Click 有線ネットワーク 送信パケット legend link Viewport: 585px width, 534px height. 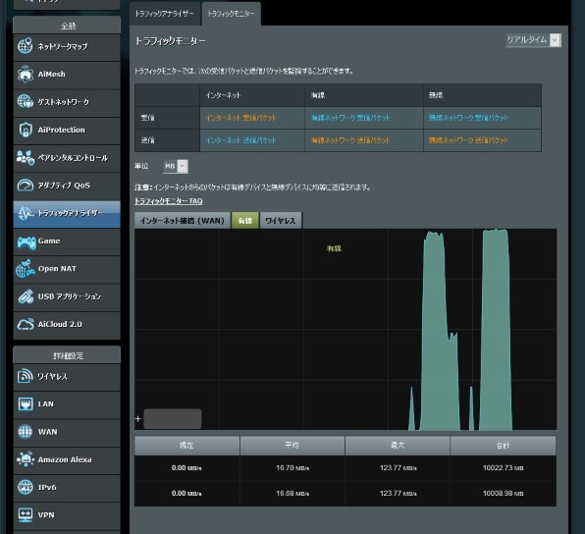350,140
